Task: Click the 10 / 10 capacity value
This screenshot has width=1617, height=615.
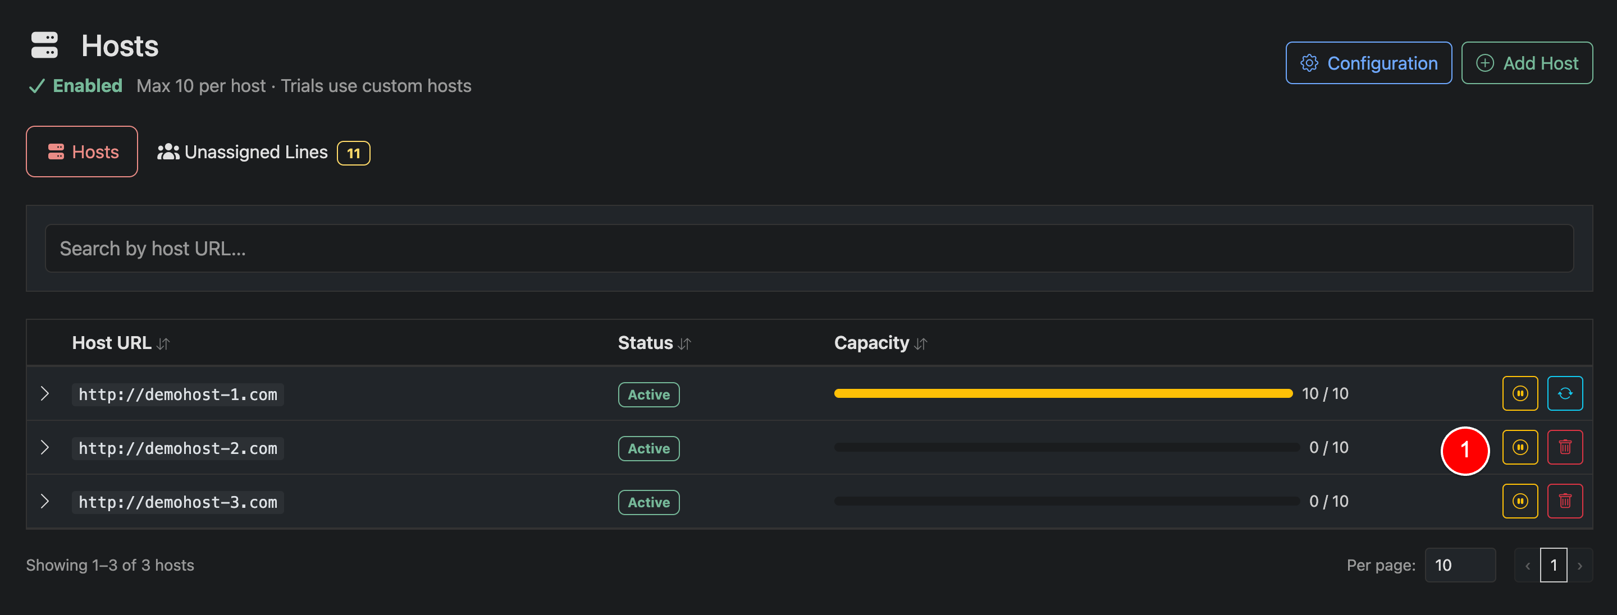Action: click(1325, 393)
